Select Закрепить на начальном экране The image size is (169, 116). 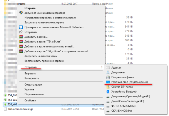click(x=44, y=23)
